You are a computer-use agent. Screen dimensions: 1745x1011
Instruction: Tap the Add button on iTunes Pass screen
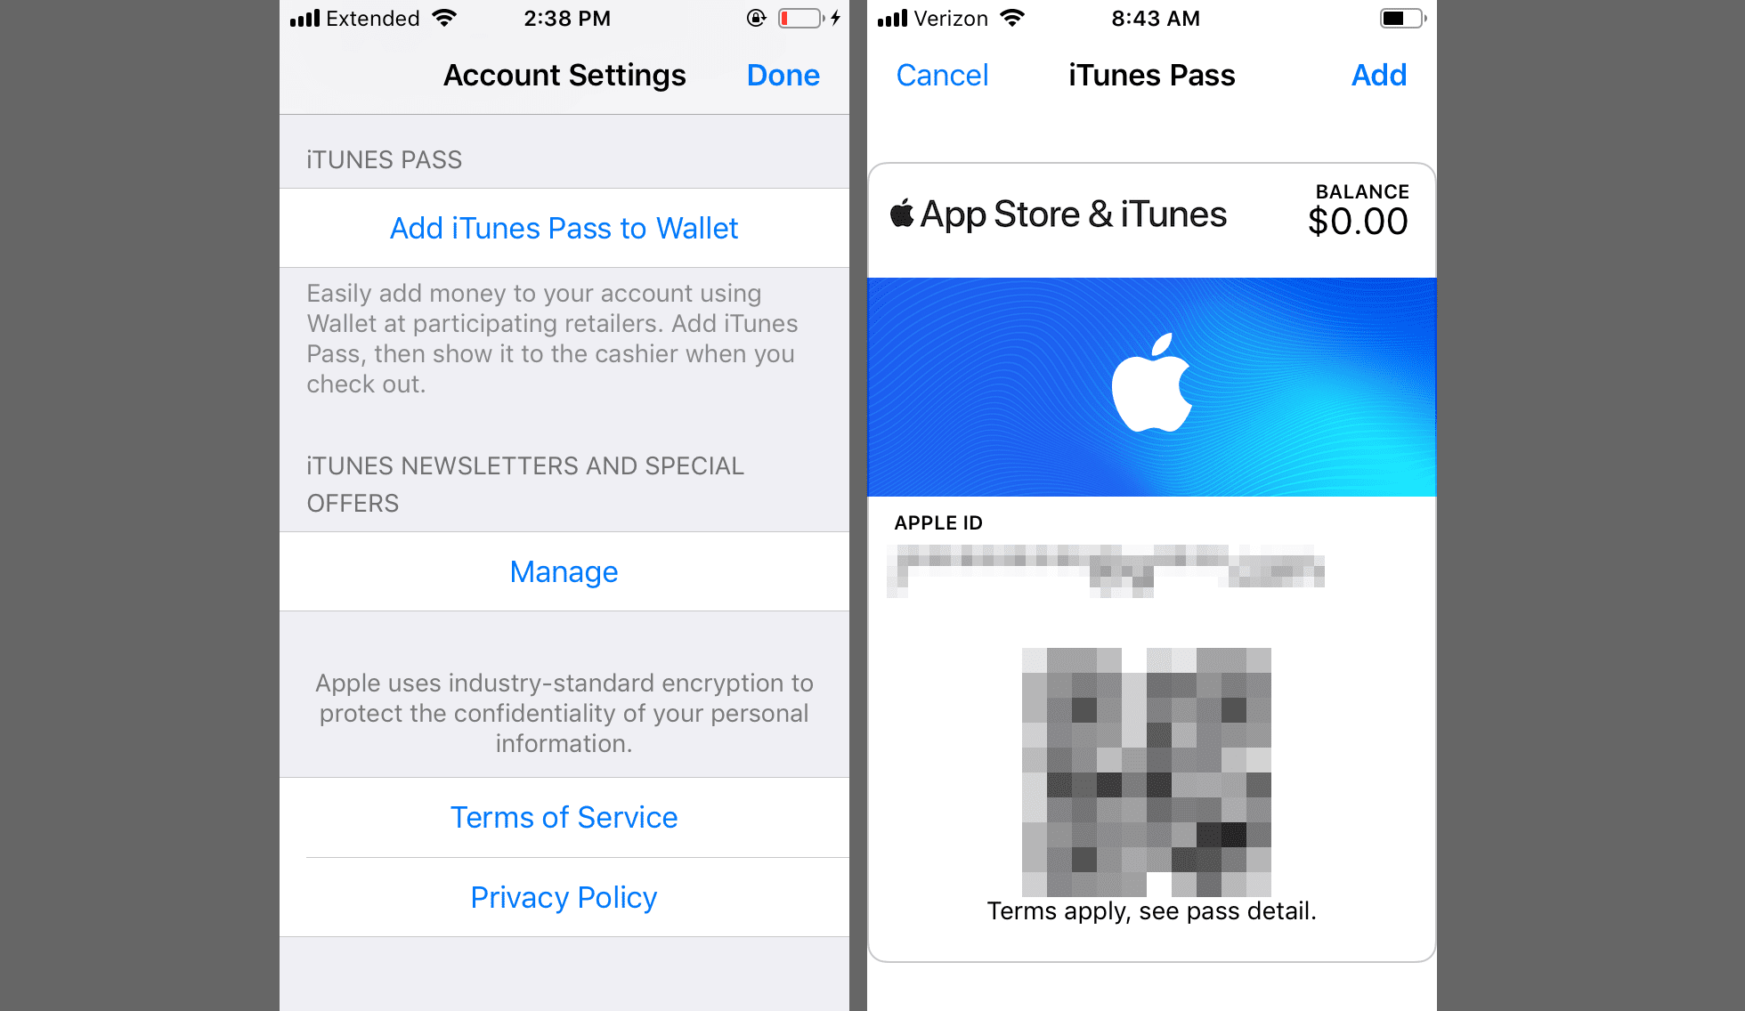(1378, 76)
